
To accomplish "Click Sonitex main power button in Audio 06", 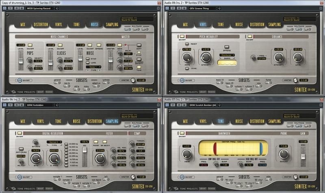I will point(19,177).
